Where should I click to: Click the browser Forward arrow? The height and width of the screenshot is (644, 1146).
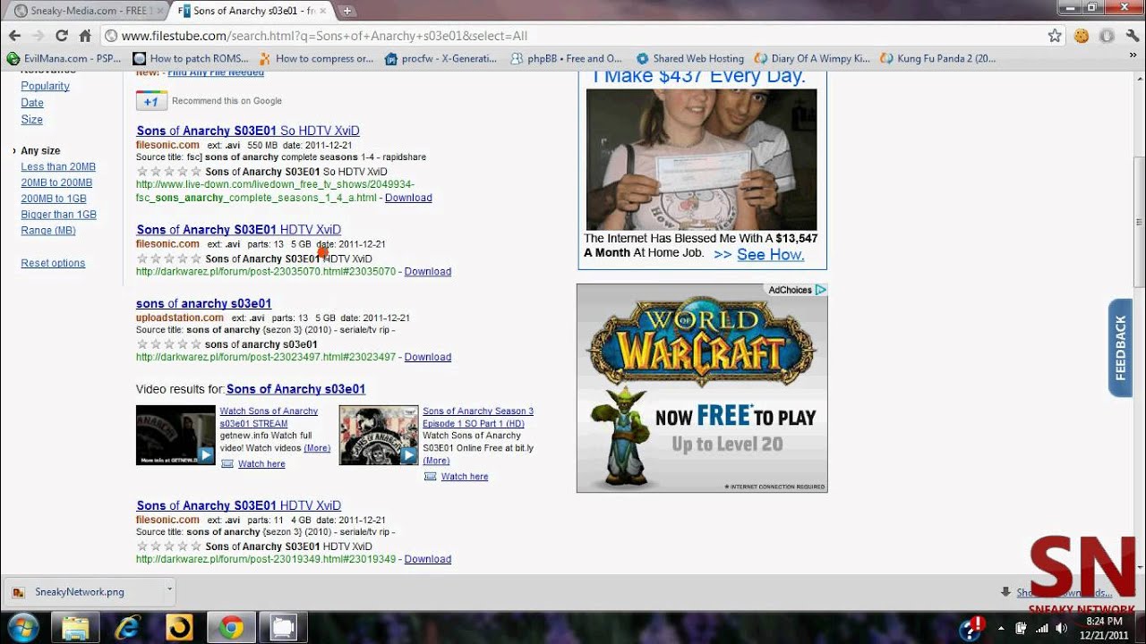click(38, 36)
